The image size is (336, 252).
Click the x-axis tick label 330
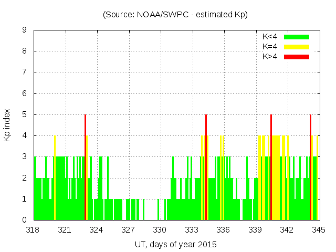[x=160, y=230]
